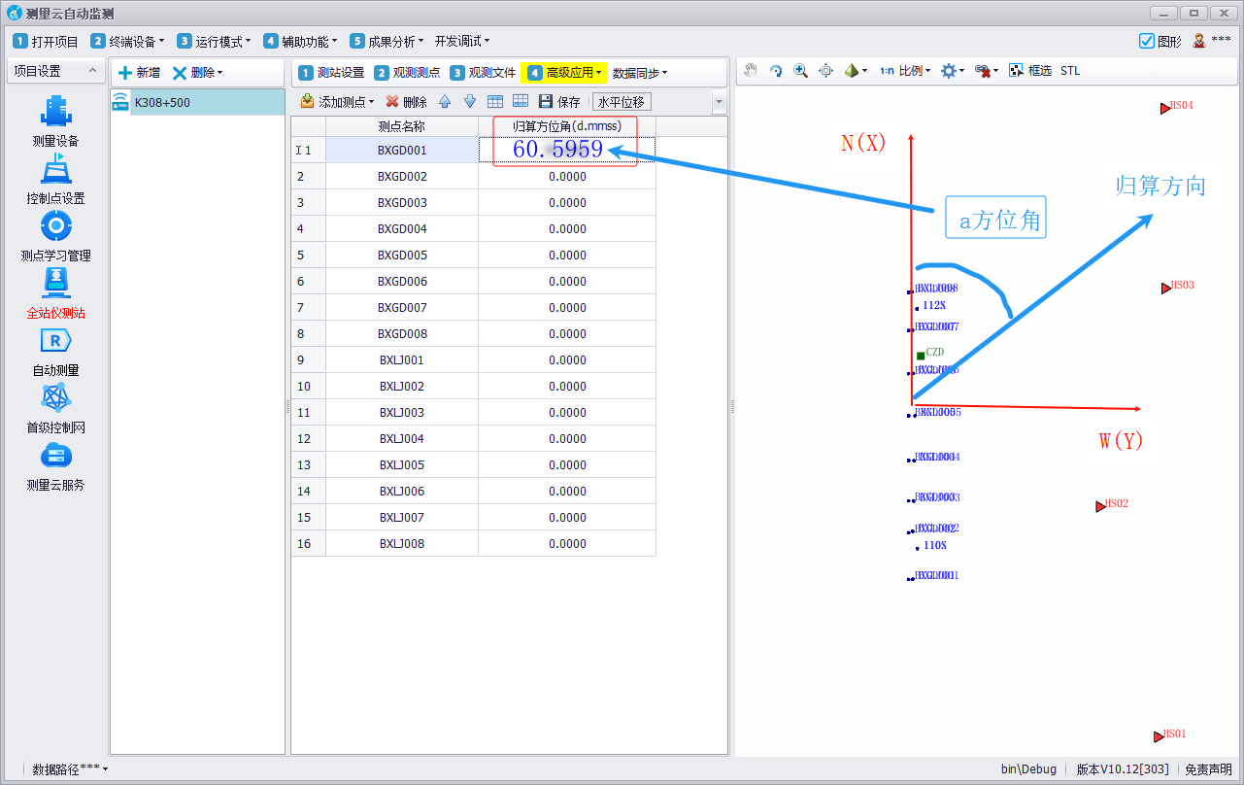The image size is (1244, 785).
Task: Select the pan hand tool
Action: [751, 71]
